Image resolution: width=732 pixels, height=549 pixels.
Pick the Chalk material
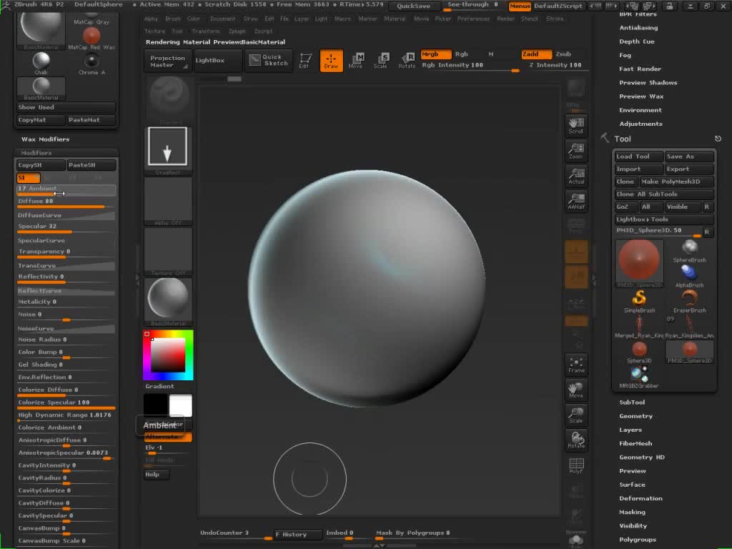point(41,63)
